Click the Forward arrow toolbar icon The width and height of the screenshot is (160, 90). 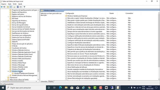tap(4, 7)
